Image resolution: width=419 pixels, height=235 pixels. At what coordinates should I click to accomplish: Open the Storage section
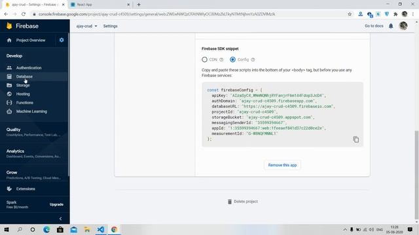point(23,86)
